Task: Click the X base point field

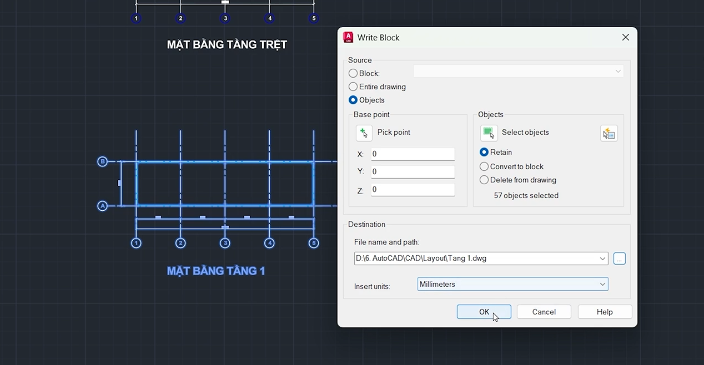Action: point(413,154)
